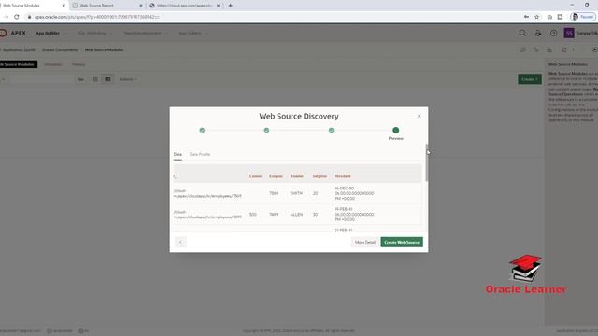Open APEX search with magnifier icon
This screenshot has height=336, width=598.
click(522, 34)
